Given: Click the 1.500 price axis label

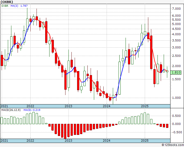Looking at the screenshot, I should pyautogui.click(x=176, y=79).
